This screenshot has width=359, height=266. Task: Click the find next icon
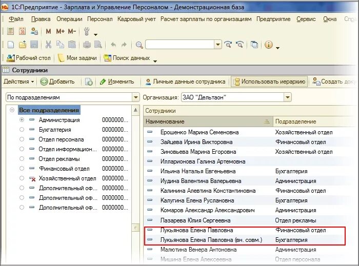228,45
